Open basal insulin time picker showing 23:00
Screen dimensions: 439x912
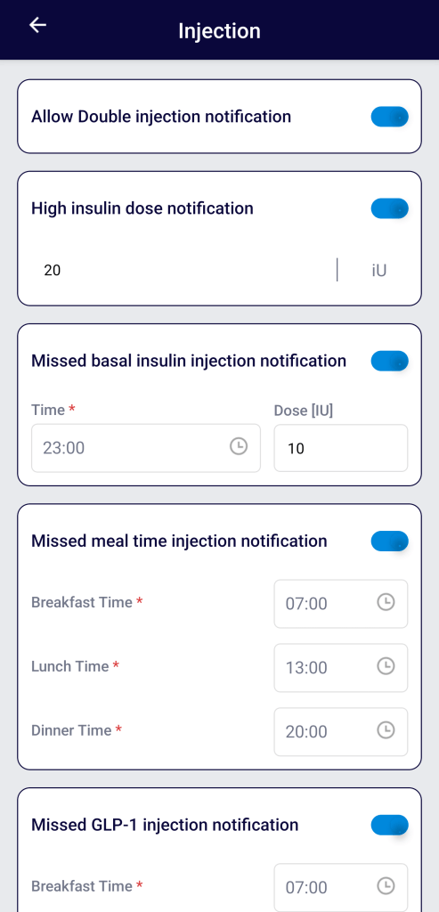146,448
